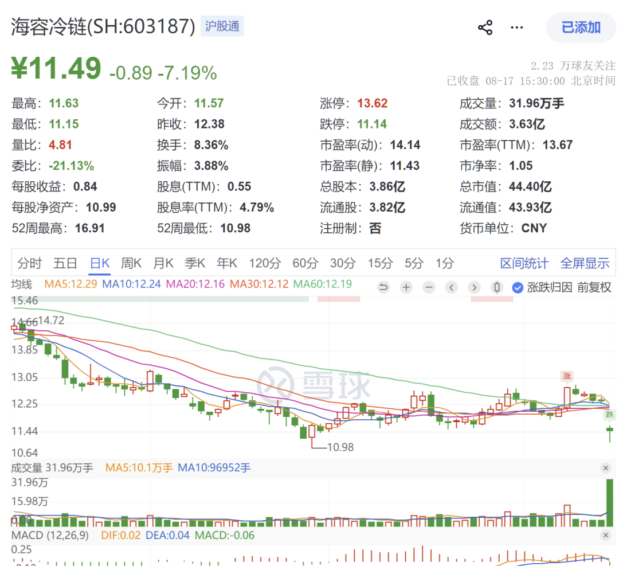Viewport: 619px width, 566px height.
Task: Switch to 120分 interval tab
Action: click(x=265, y=263)
